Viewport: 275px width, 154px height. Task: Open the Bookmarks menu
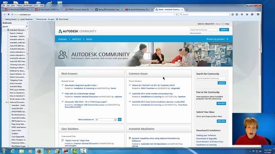[x=28, y=6]
